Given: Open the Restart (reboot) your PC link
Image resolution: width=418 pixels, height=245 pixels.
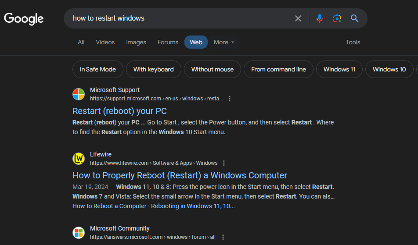Looking at the screenshot, I should click(x=119, y=111).
